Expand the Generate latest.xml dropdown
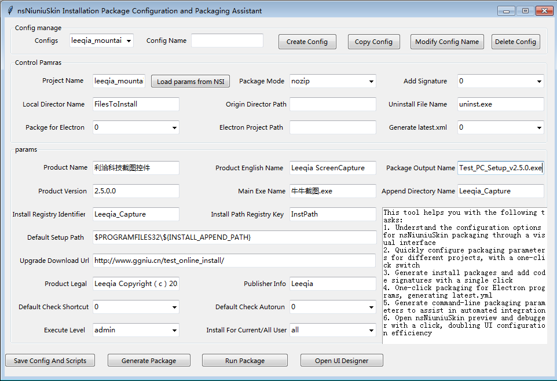 tap(500, 127)
